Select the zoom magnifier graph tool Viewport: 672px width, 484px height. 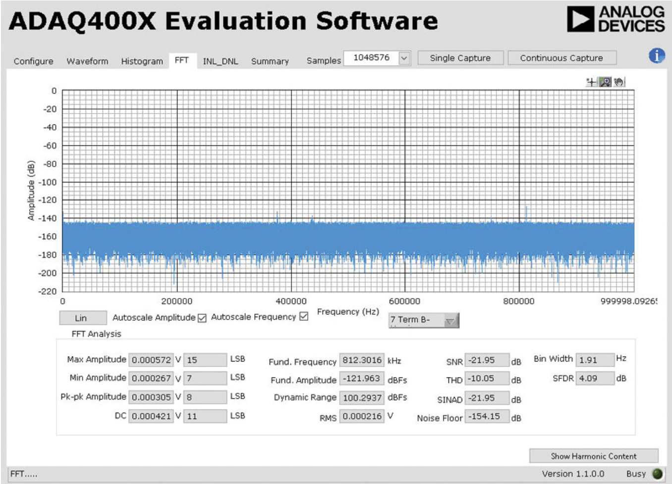click(x=605, y=82)
